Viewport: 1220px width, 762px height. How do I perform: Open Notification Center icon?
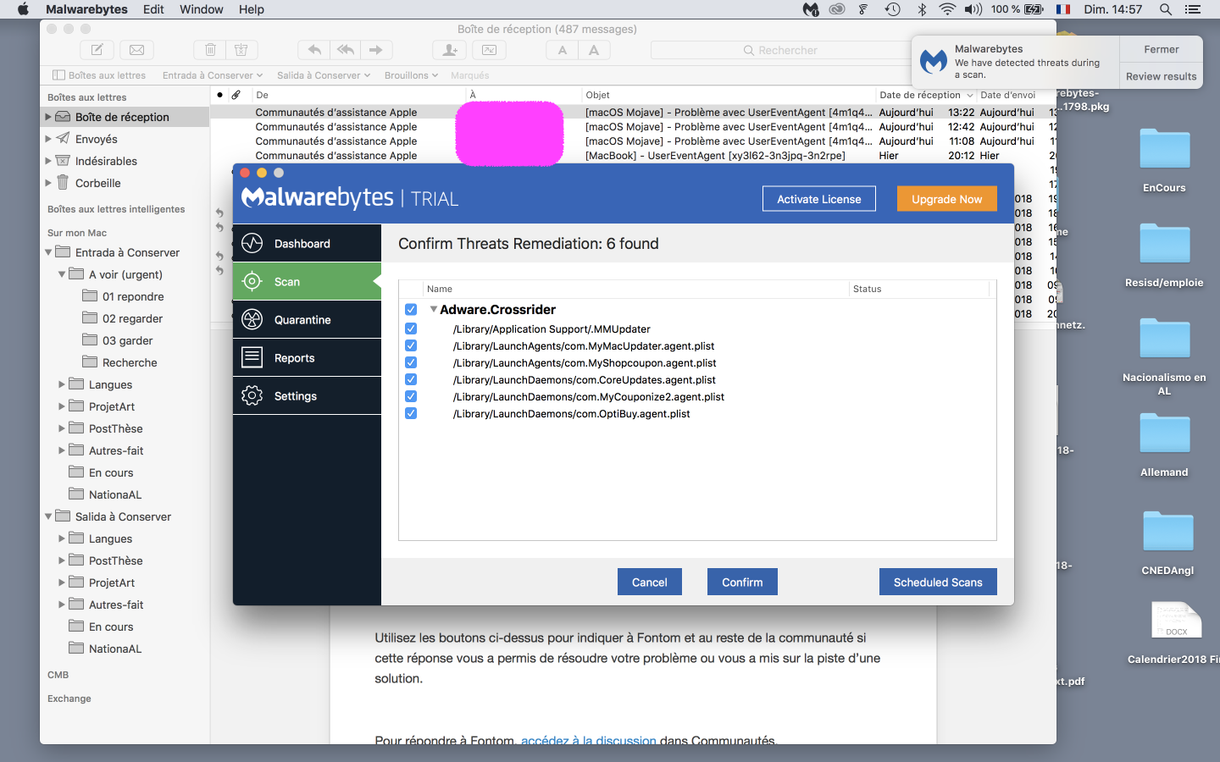click(1193, 9)
